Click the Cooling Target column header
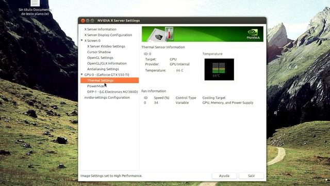The image size is (330, 186). [214, 98]
